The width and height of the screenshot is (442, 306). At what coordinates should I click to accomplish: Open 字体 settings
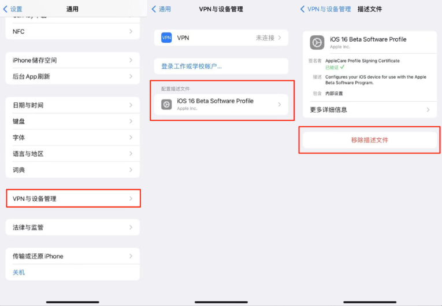click(72, 138)
